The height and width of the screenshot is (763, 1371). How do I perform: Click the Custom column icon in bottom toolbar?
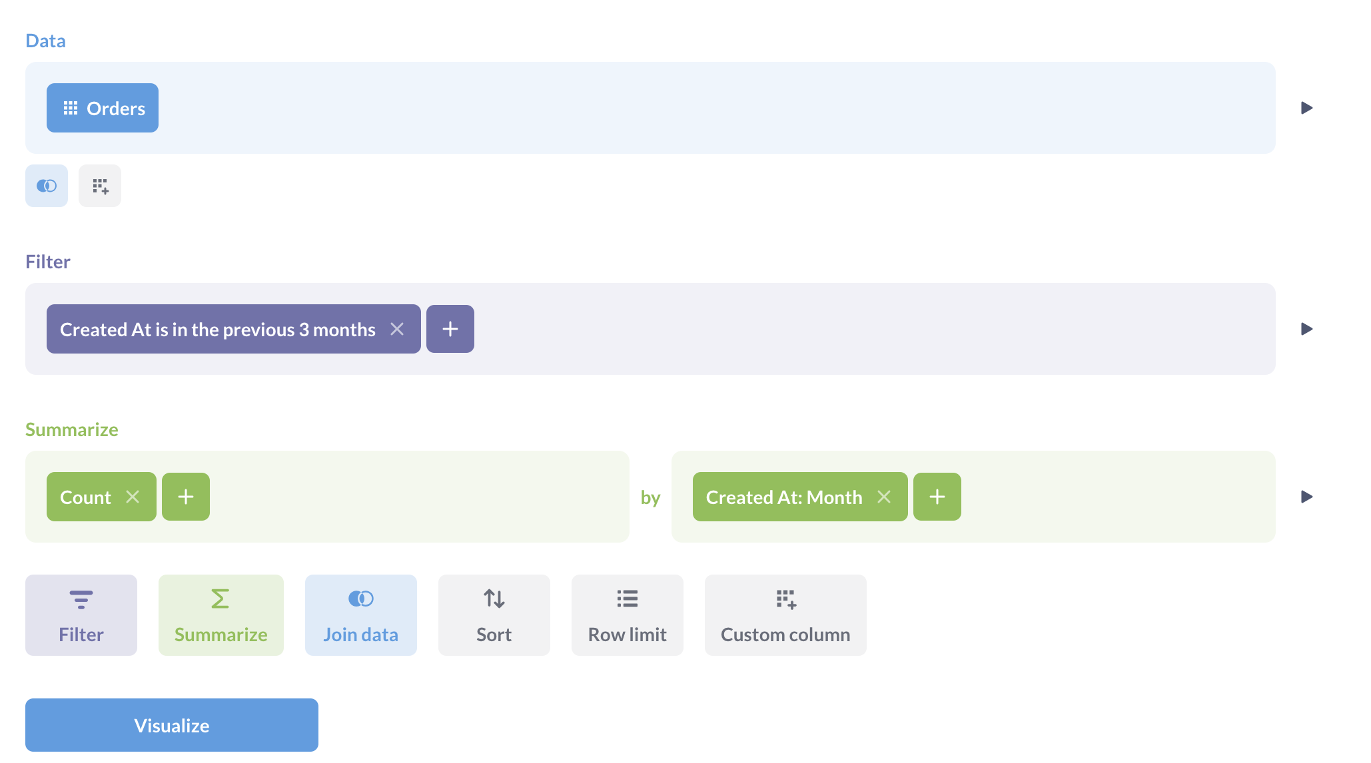(x=785, y=598)
